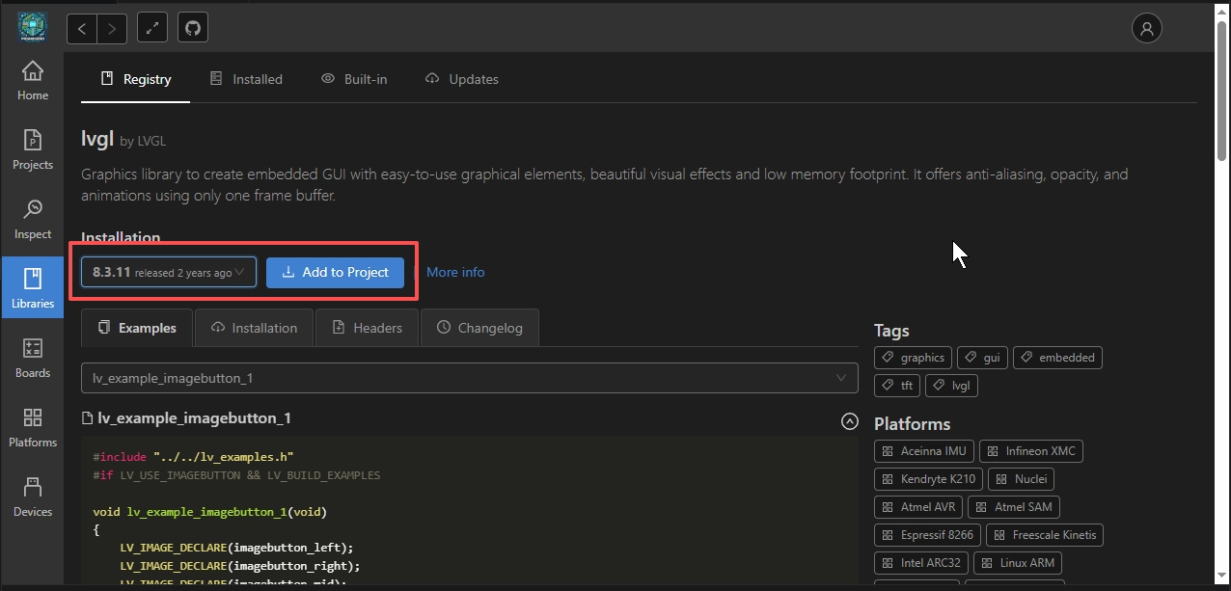Select the lvgl tag

click(951, 386)
